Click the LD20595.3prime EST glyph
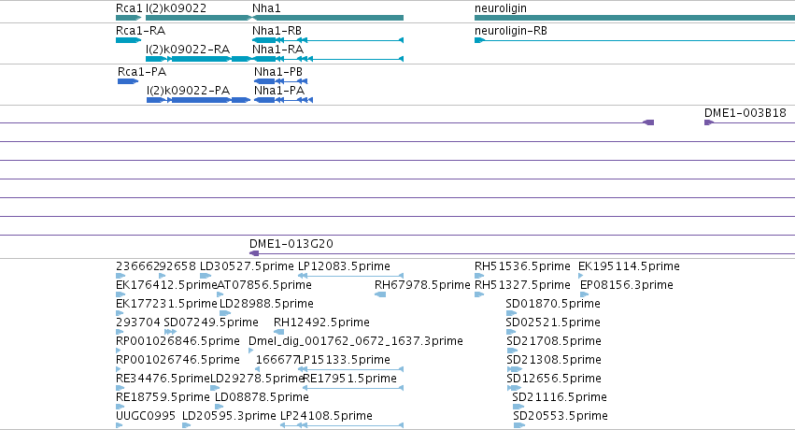The height and width of the screenshot is (430, 795). pos(186,425)
